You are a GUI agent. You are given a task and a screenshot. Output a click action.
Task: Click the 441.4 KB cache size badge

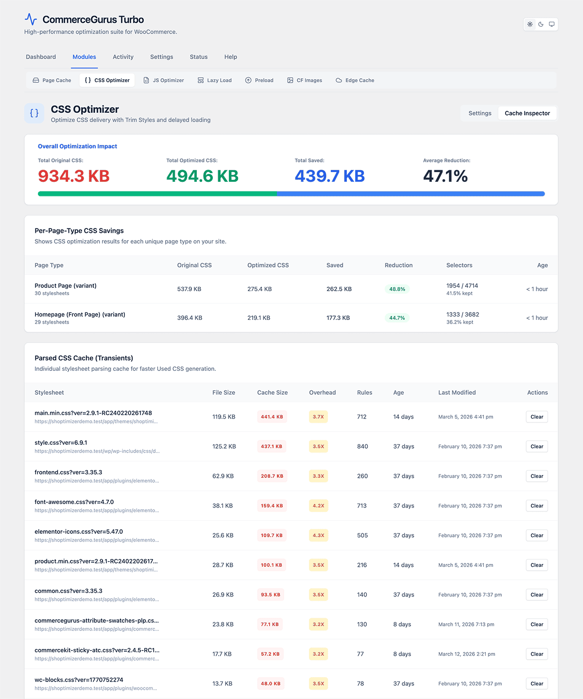272,417
